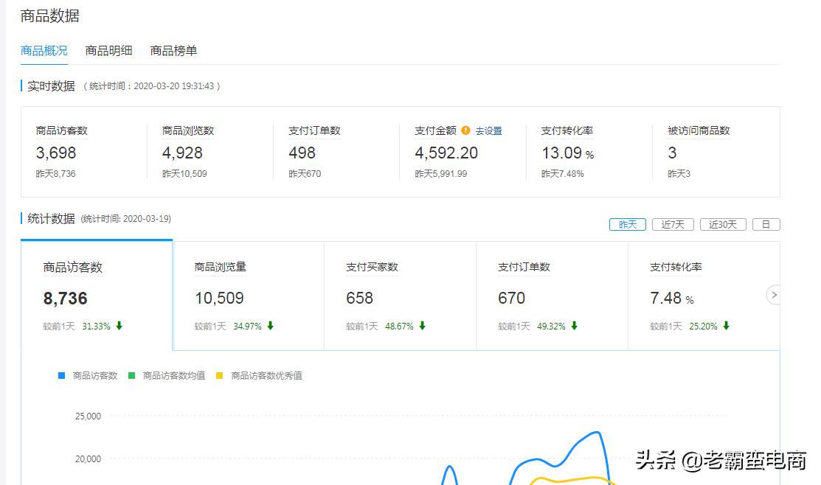The height and width of the screenshot is (485, 821).
Task: Open the 日 date selector
Action: (x=766, y=224)
